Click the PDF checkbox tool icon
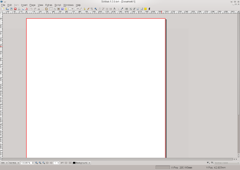Screen dimensions: 240x170 point(134,8)
